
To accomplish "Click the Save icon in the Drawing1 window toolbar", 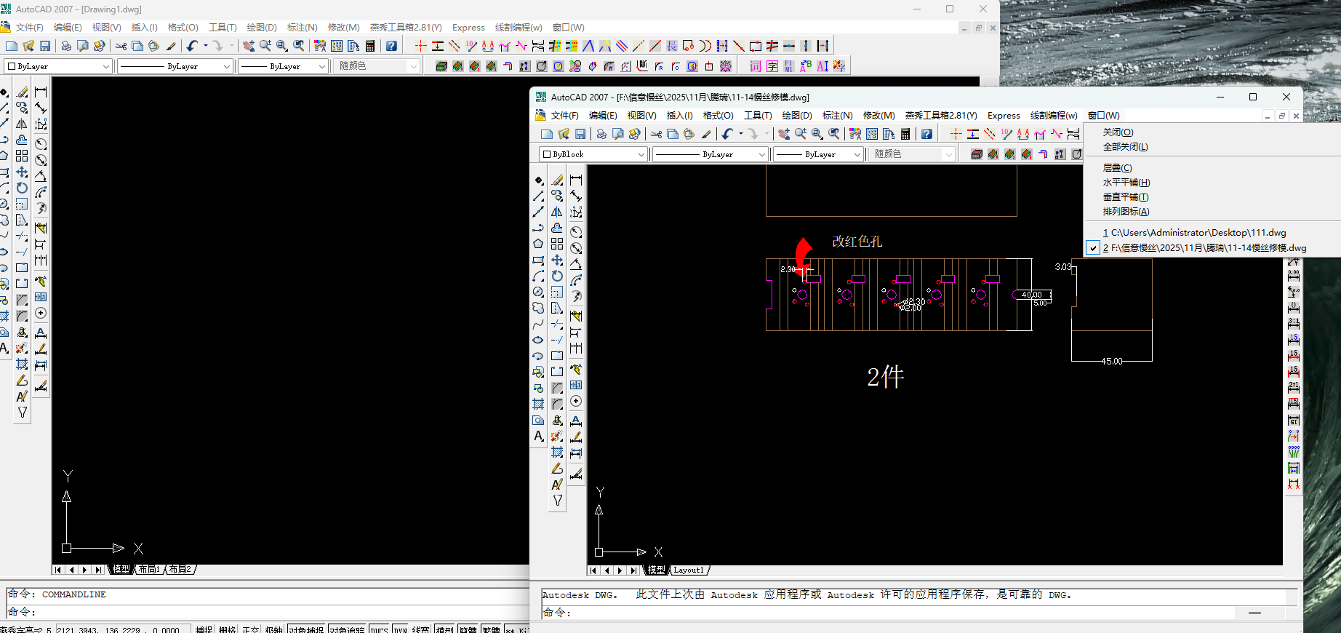I will (x=45, y=46).
